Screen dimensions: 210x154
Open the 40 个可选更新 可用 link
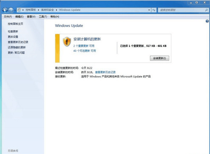(84, 51)
